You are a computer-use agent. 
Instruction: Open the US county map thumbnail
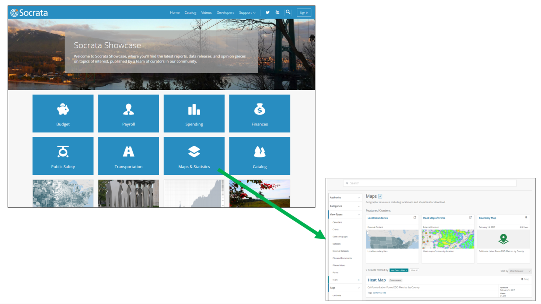(63, 194)
